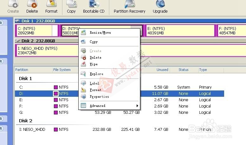The width and height of the screenshot is (246, 145).
Task: Select the C: row in partition list
Action: point(120,87)
